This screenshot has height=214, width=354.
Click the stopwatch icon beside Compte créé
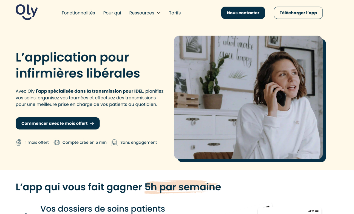coord(56,143)
